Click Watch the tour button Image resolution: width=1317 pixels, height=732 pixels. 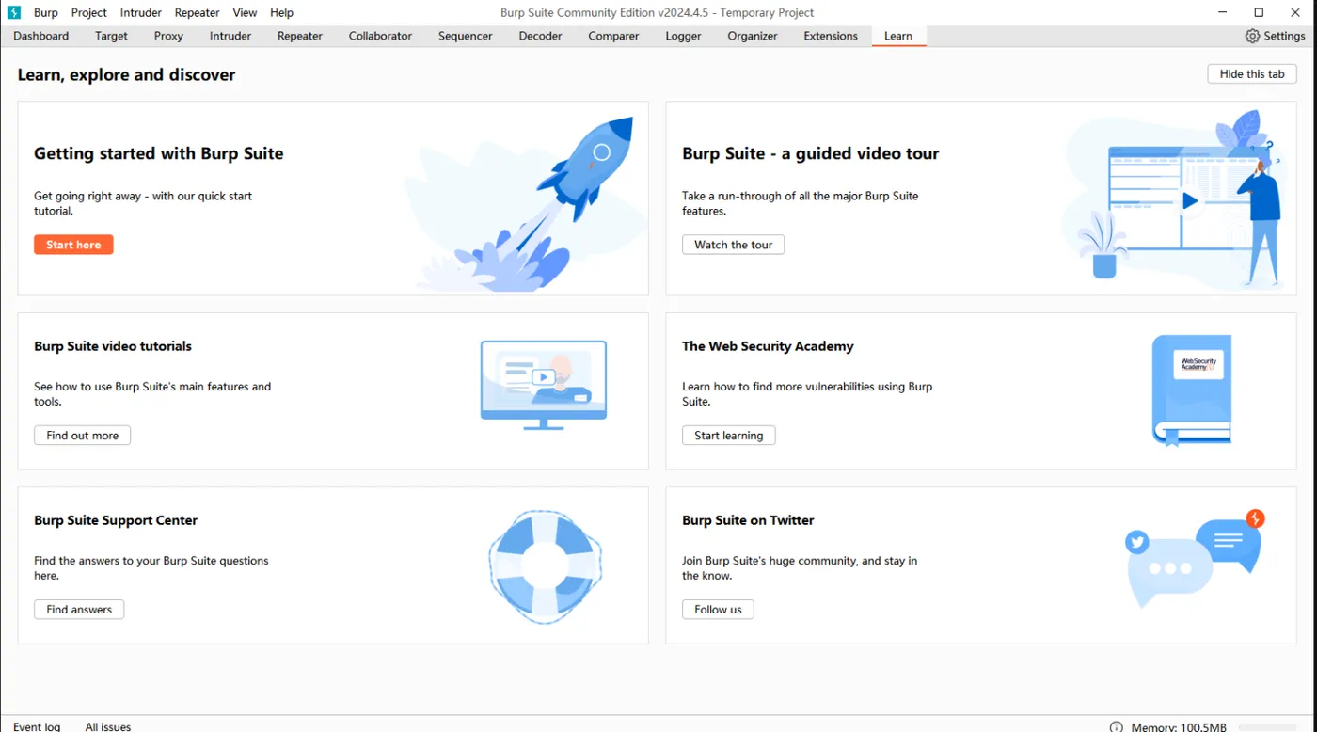pos(733,245)
